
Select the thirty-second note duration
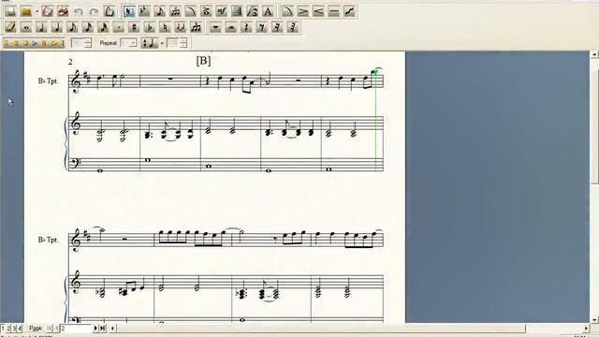tap(103, 27)
